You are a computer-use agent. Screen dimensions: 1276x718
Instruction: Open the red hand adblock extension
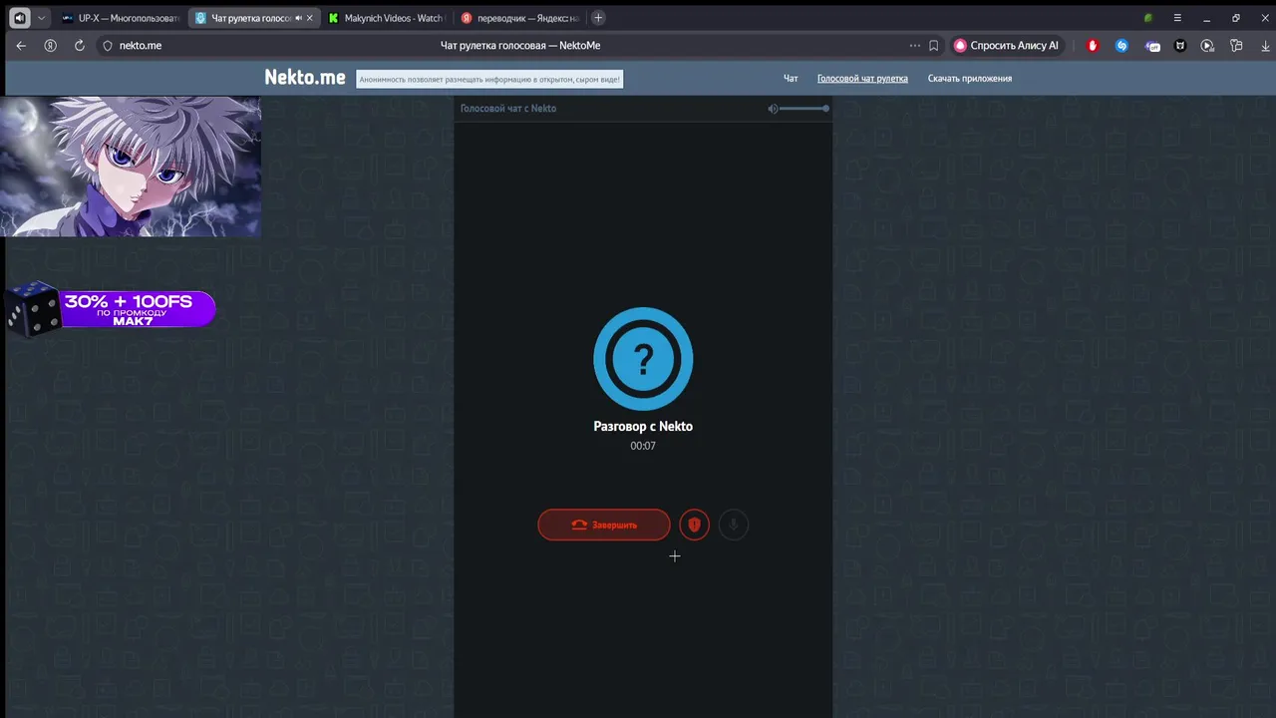coord(1093,46)
